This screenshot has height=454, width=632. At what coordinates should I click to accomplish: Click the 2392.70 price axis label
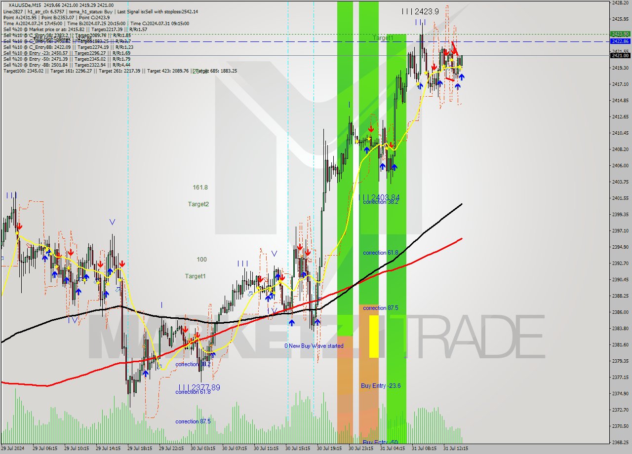(x=620, y=263)
